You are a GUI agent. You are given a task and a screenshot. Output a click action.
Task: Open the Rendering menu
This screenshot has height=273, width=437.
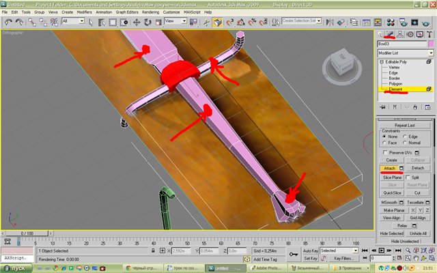[150, 12]
